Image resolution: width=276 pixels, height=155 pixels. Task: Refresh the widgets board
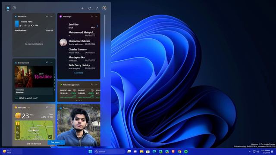coord(90,8)
